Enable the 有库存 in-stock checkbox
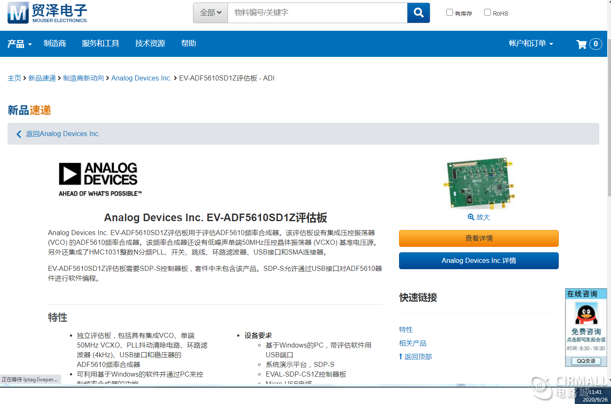 coord(450,12)
